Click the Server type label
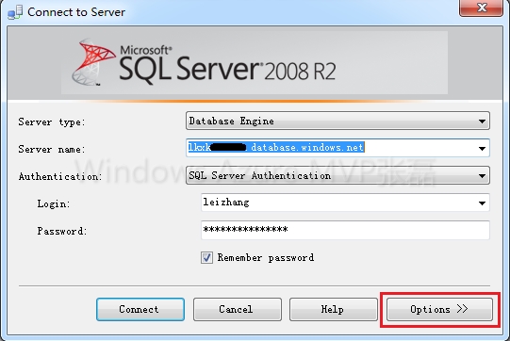 click(x=52, y=122)
